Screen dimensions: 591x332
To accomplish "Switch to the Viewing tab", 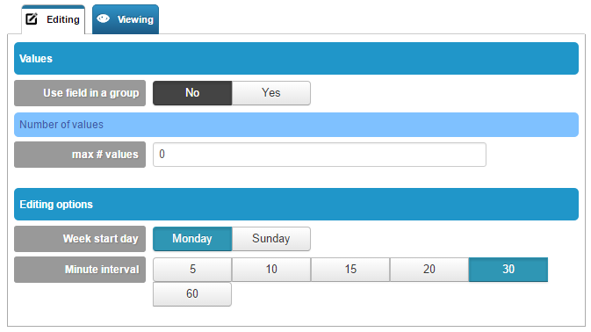I will coord(126,19).
